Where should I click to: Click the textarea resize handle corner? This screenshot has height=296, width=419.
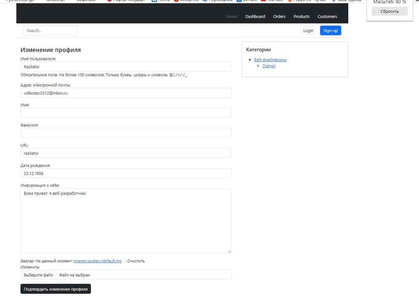[x=230, y=251]
